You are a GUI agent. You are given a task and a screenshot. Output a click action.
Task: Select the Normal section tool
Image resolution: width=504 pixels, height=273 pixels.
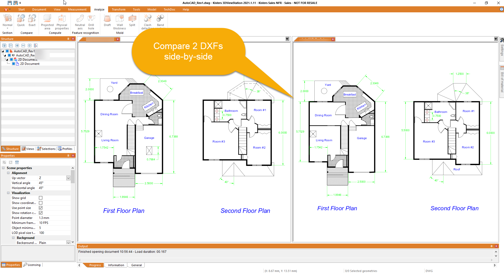point(7,21)
